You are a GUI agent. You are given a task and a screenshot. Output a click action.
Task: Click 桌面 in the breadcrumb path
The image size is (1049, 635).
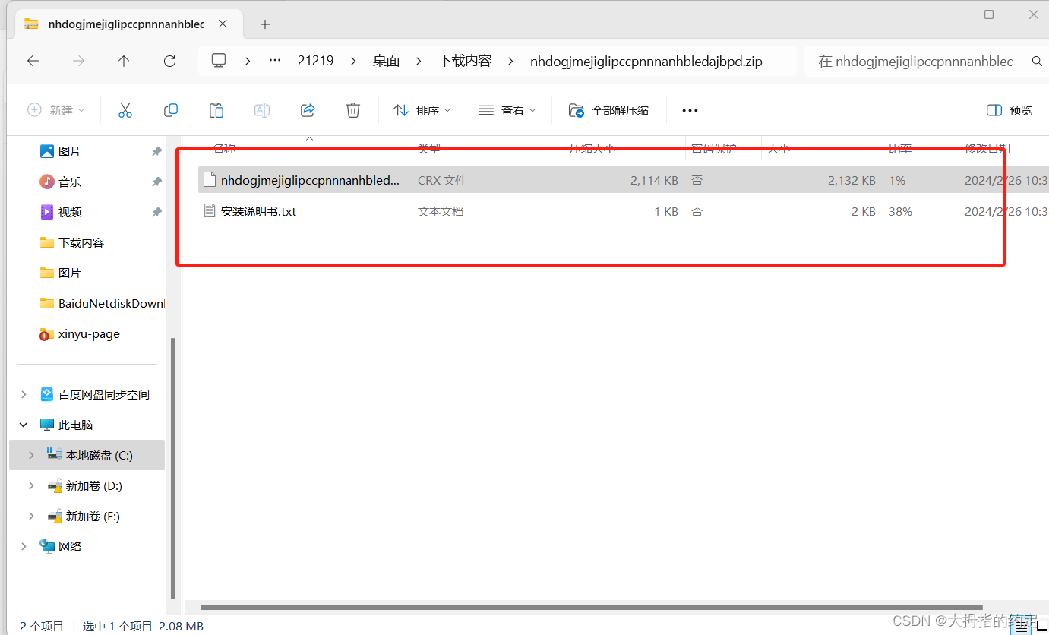coord(386,61)
